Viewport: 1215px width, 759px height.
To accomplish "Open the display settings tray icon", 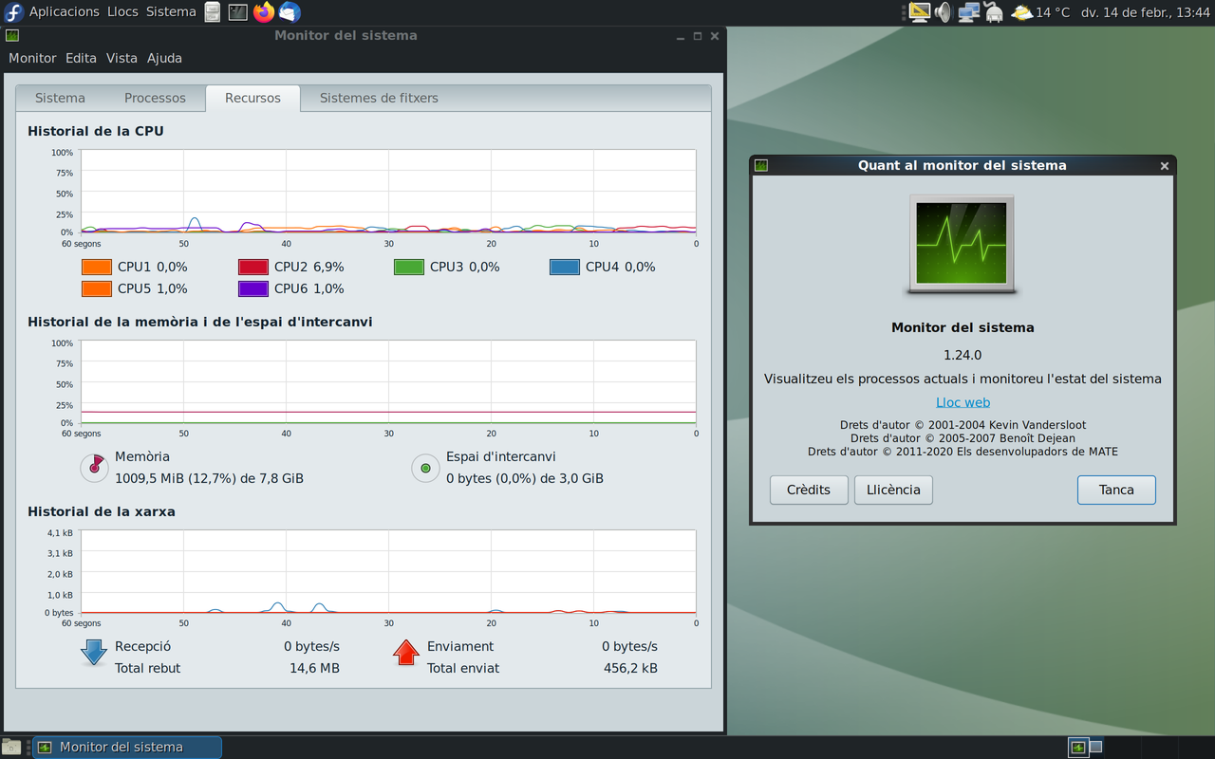I will [x=919, y=12].
